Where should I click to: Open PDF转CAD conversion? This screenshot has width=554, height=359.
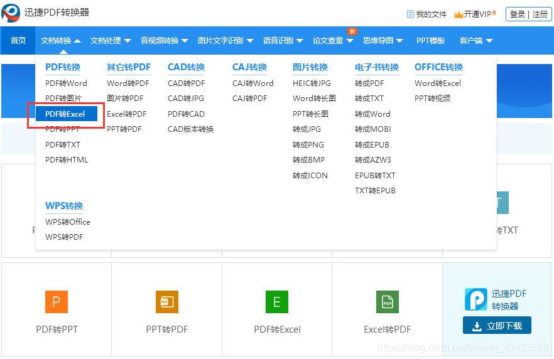[186, 114]
